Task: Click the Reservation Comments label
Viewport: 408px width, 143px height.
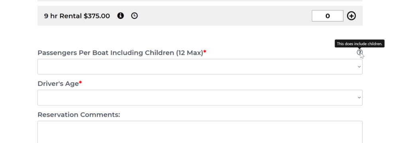Action: pyautogui.click(x=79, y=115)
